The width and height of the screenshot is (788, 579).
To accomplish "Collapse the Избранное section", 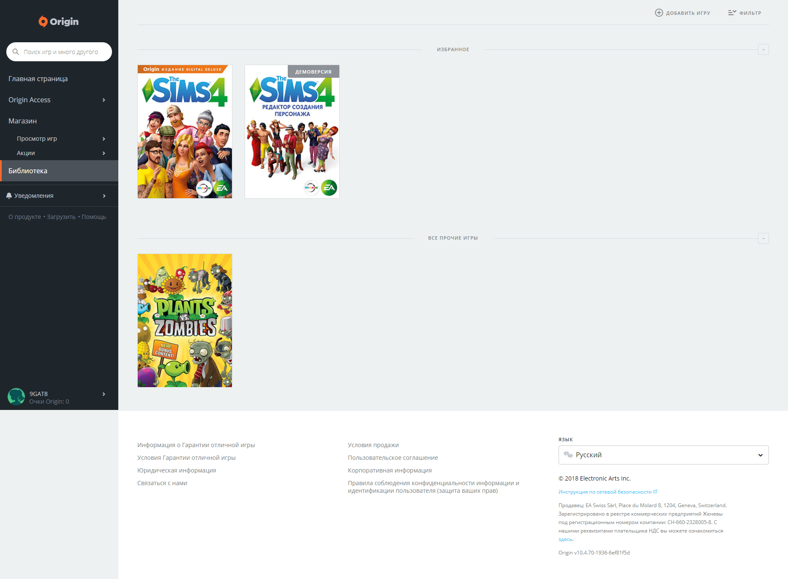I will (x=763, y=49).
